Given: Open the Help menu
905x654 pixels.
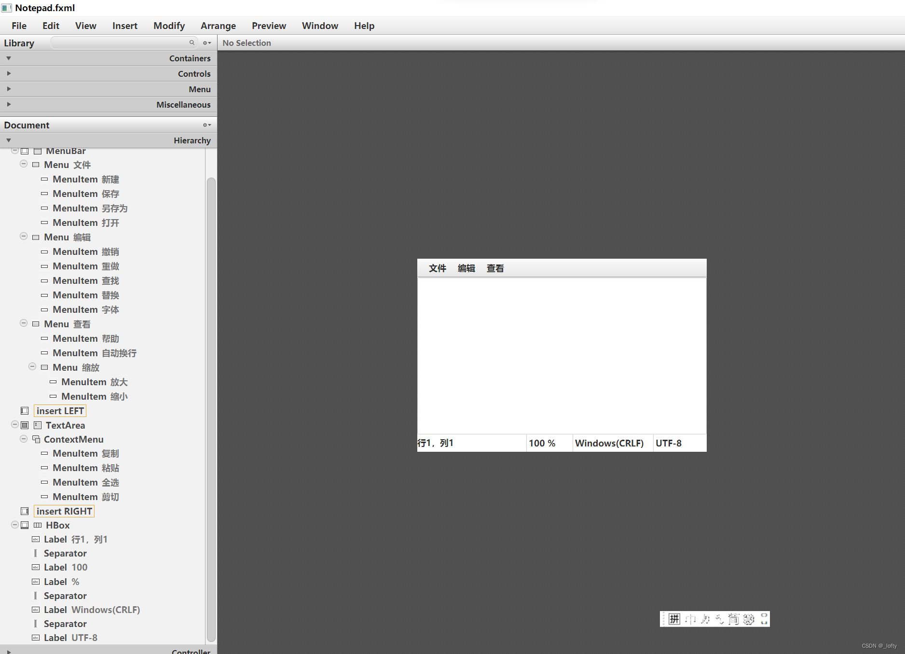Looking at the screenshot, I should pos(364,26).
